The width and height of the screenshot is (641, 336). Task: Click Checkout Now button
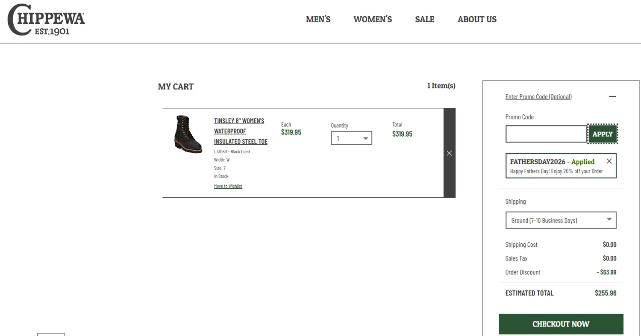(x=561, y=324)
